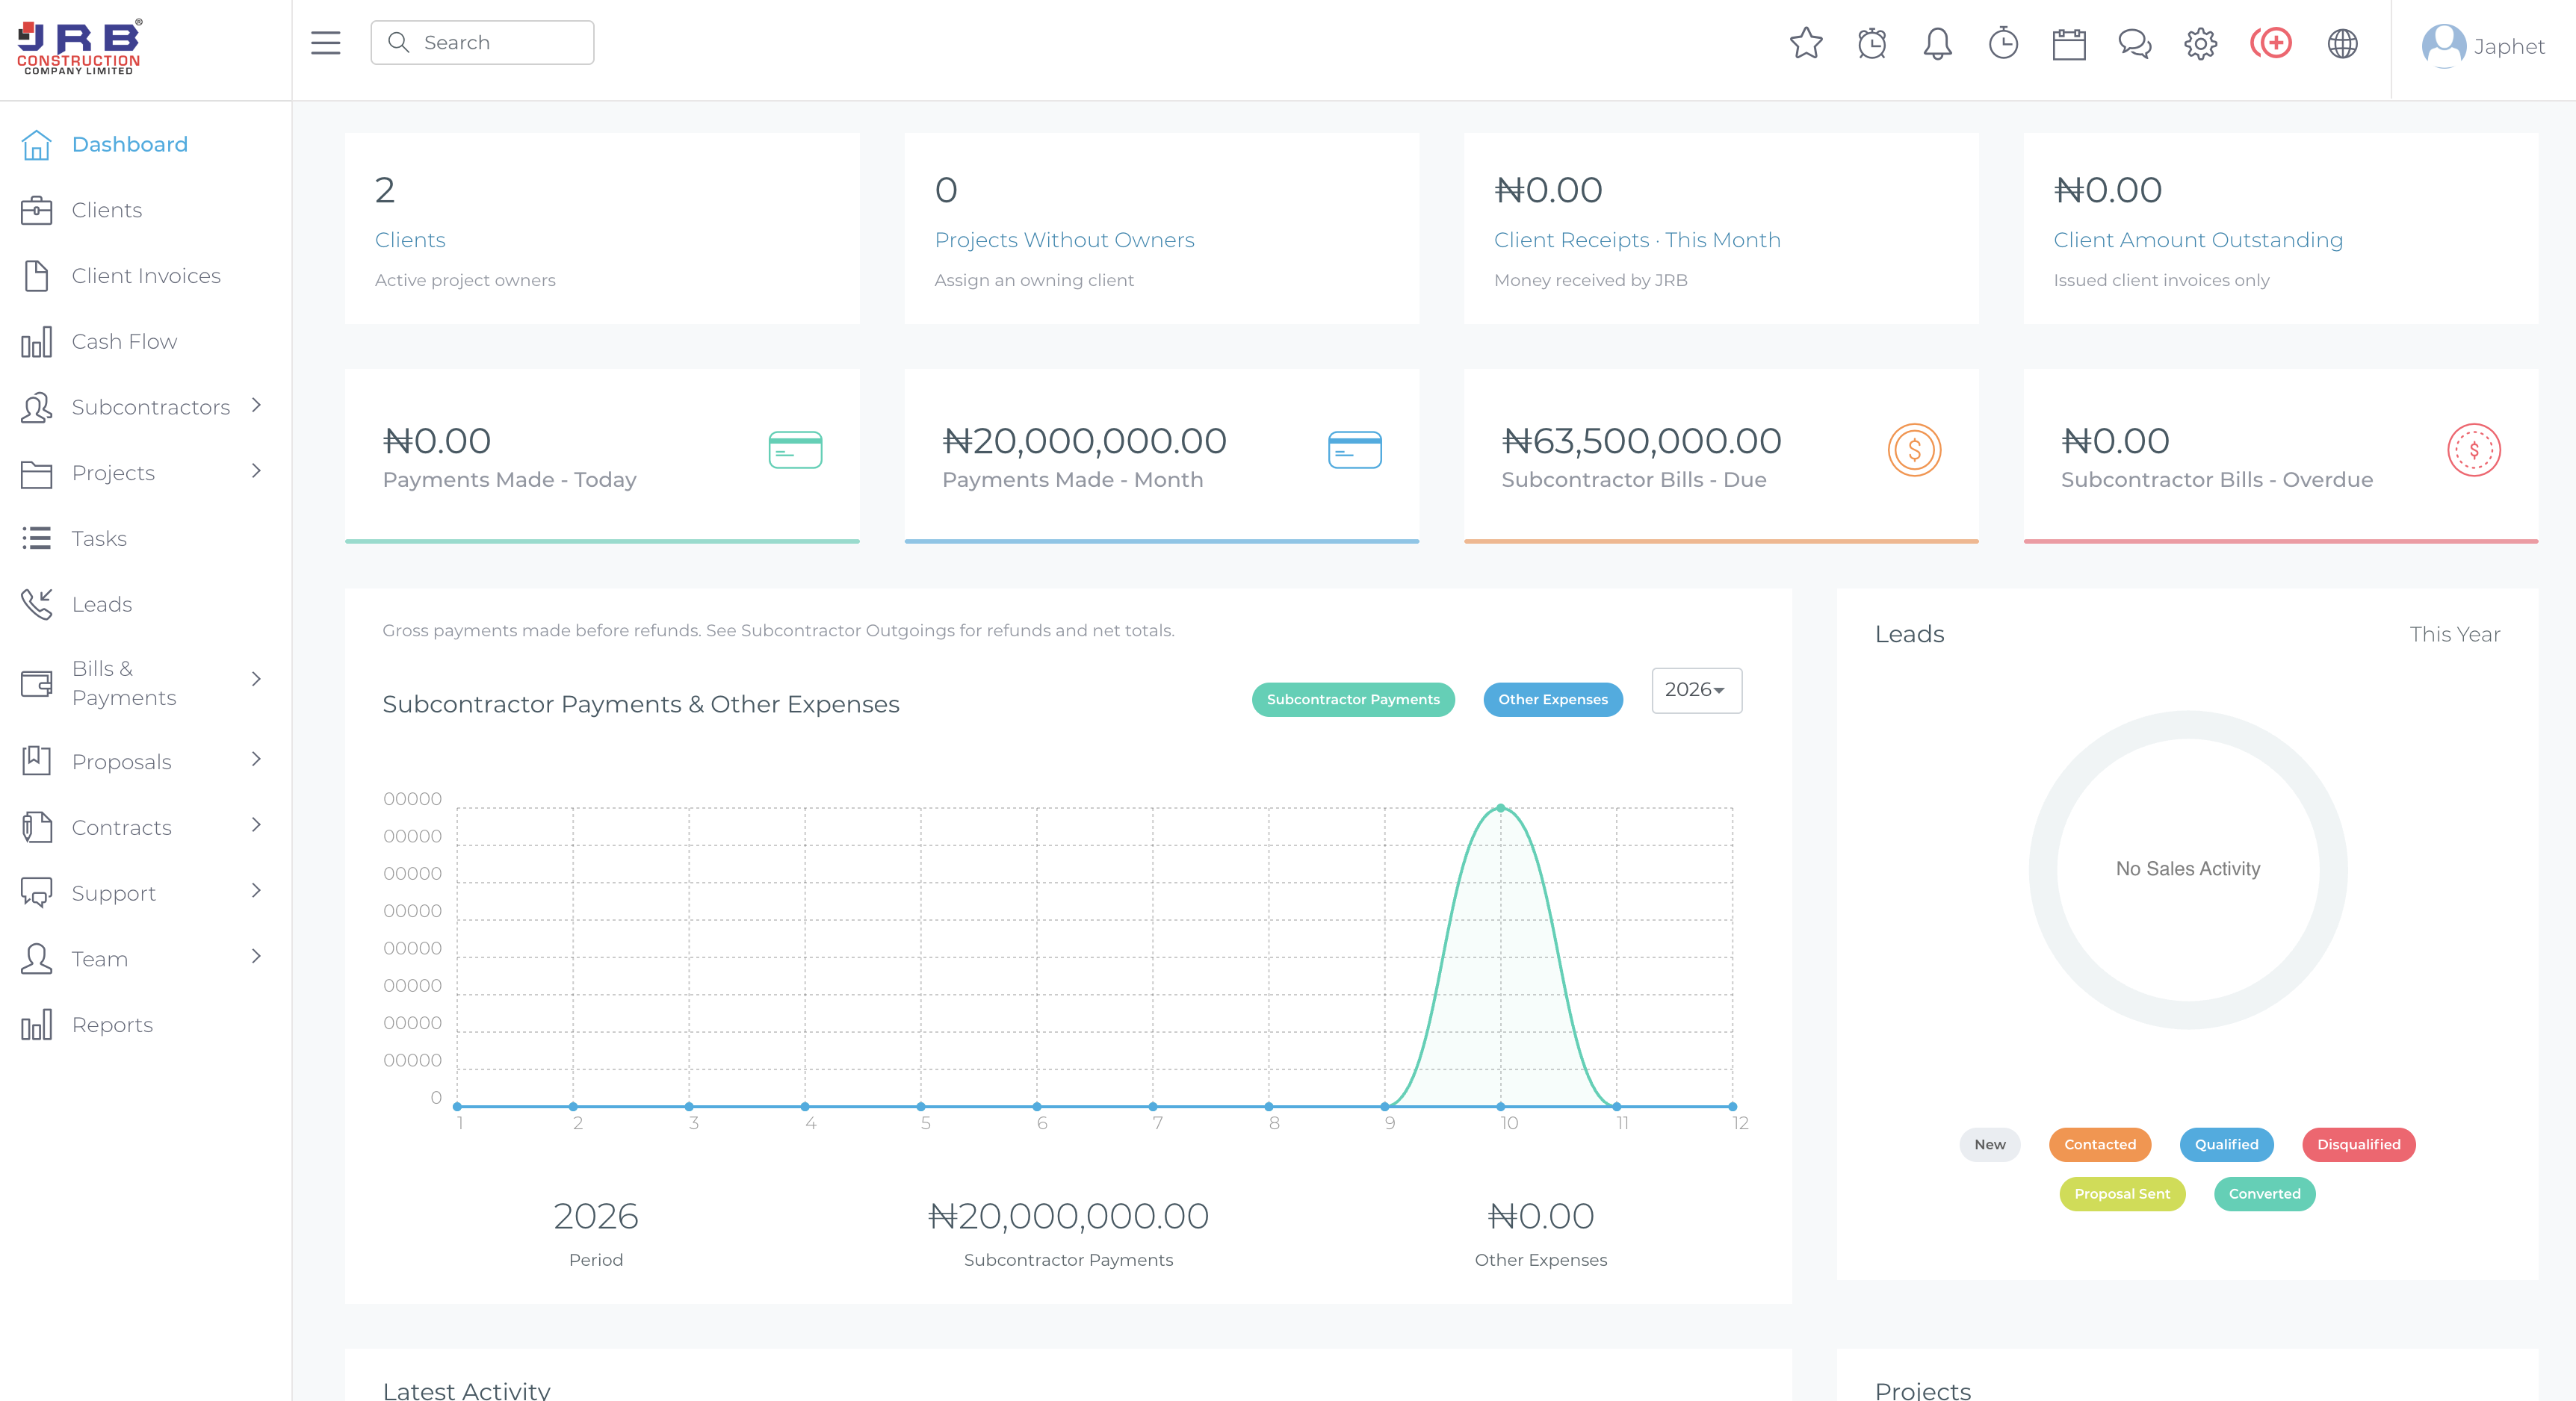
Task: Toggle the Other Expenses chart series
Action: (1553, 700)
